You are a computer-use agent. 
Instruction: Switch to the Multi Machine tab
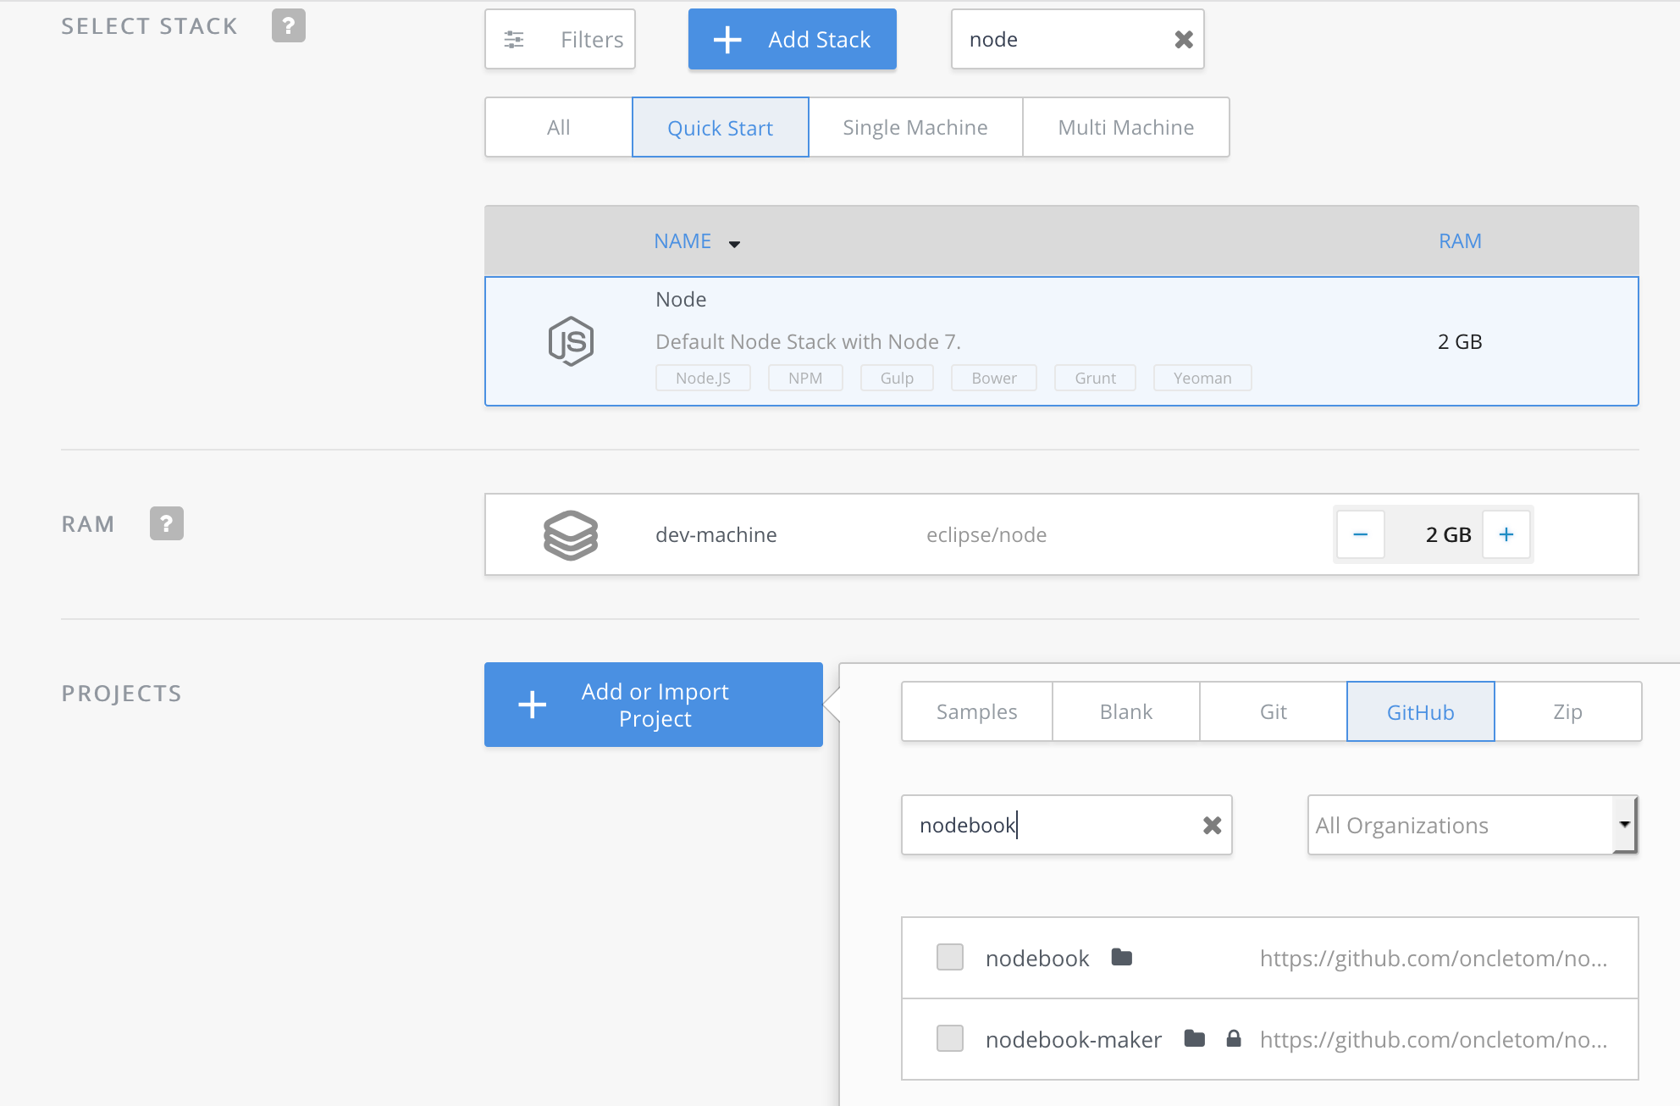pos(1125,127)
